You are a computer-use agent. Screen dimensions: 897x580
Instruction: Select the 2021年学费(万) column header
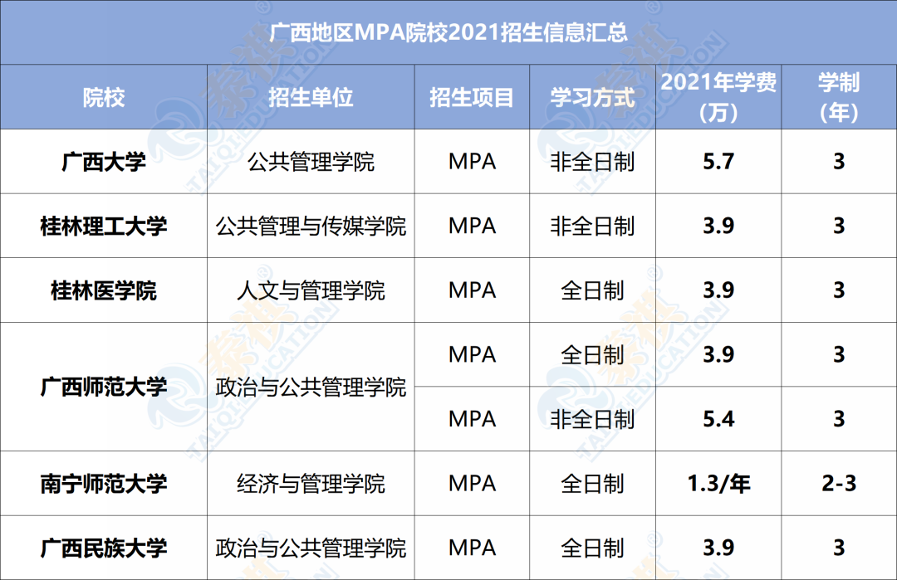(x=718, y=97)
